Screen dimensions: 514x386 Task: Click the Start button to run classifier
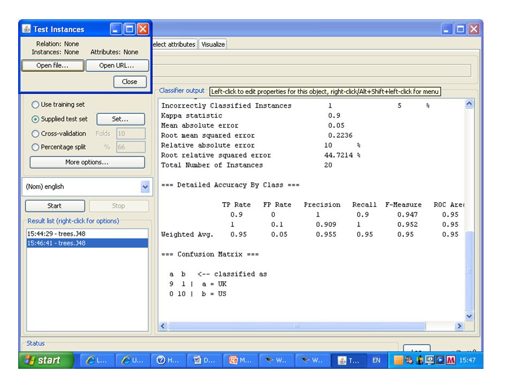[55, 206]
